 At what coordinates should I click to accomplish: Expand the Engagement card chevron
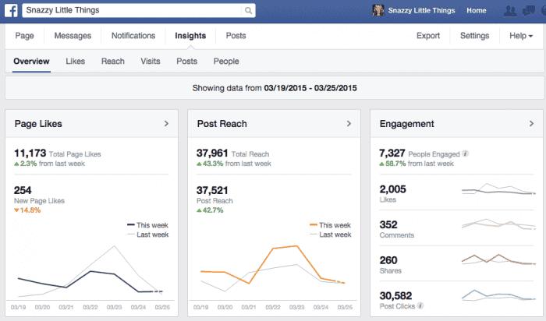[531, 123]
